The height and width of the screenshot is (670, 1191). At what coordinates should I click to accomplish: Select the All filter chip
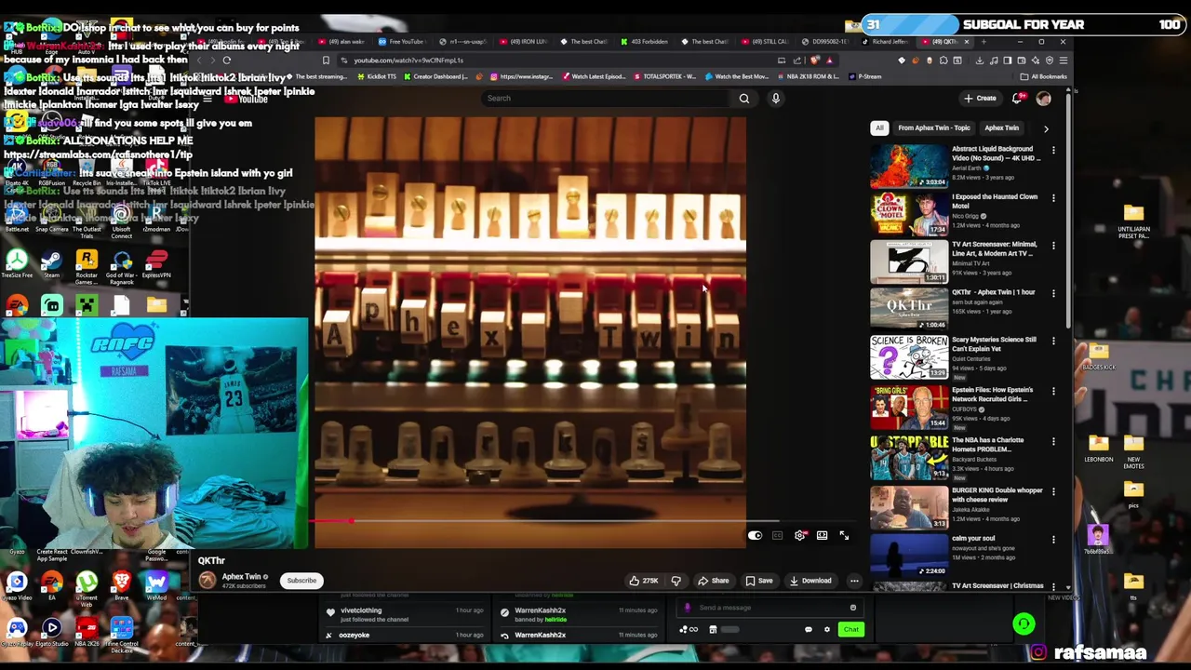(x=879, y=127)
